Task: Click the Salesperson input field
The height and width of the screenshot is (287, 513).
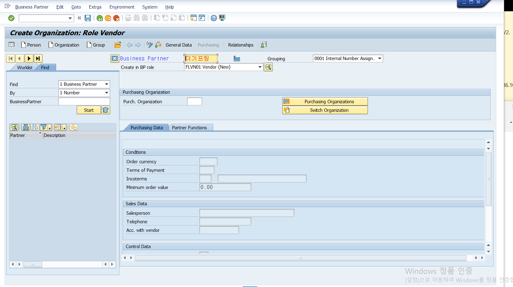Action: pos(247,213)
